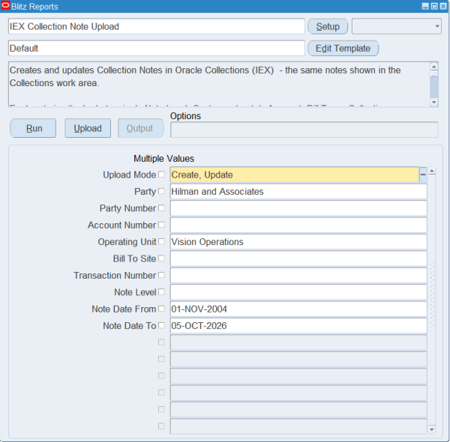Click the greyed Output button

[141, 128]
